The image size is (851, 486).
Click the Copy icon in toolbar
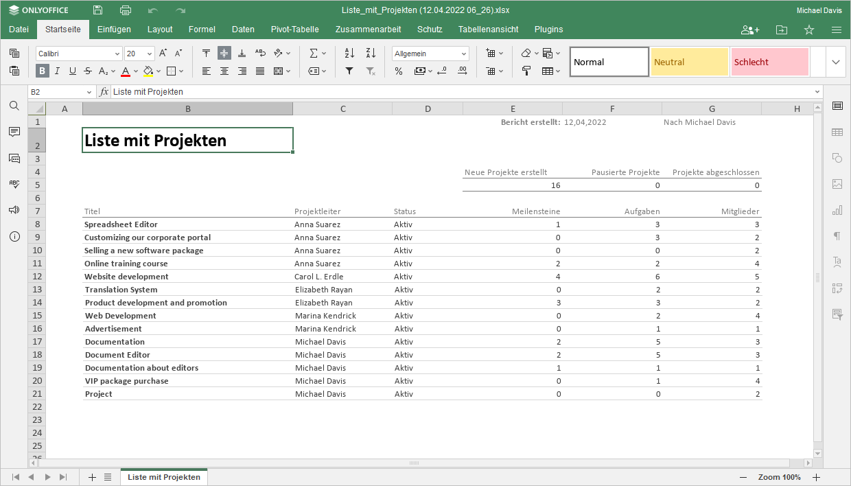(14, 54)
